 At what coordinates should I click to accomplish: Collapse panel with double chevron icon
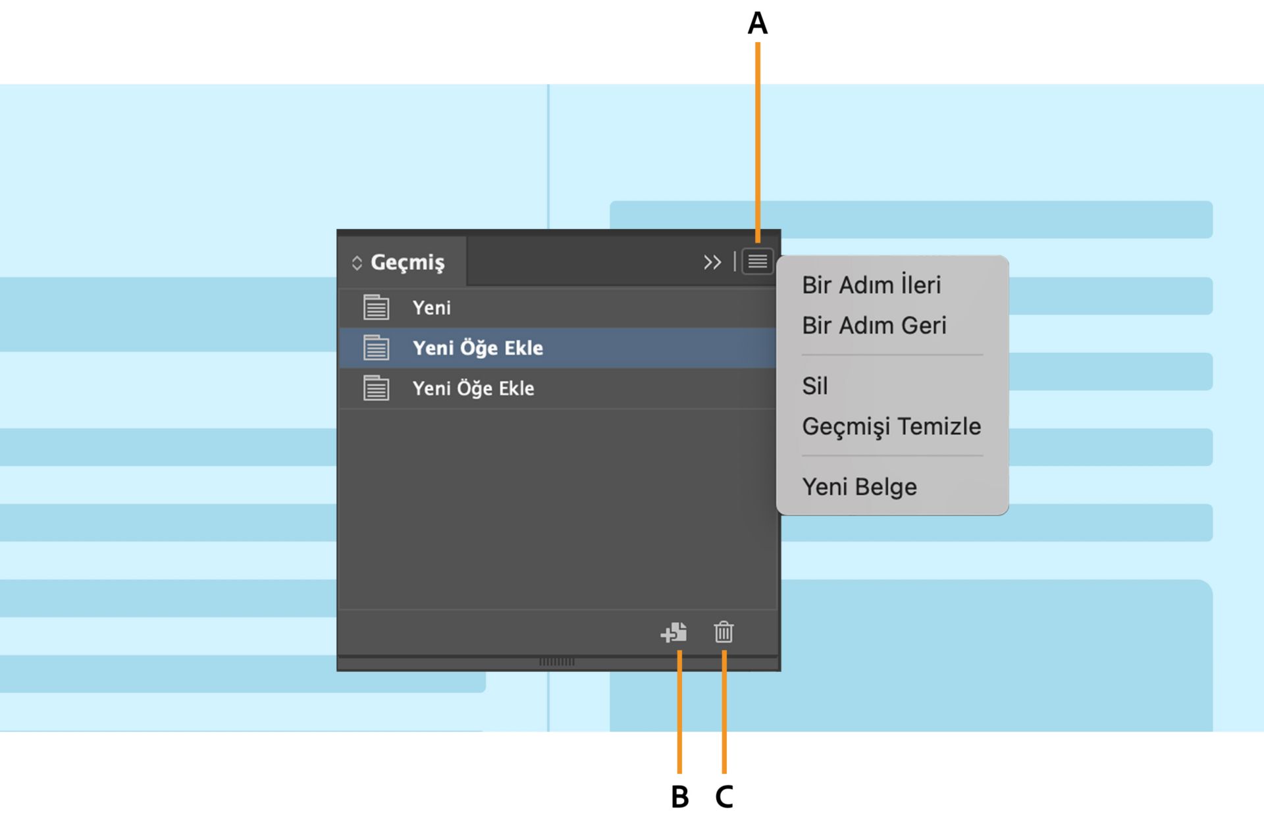click(712, 262)
